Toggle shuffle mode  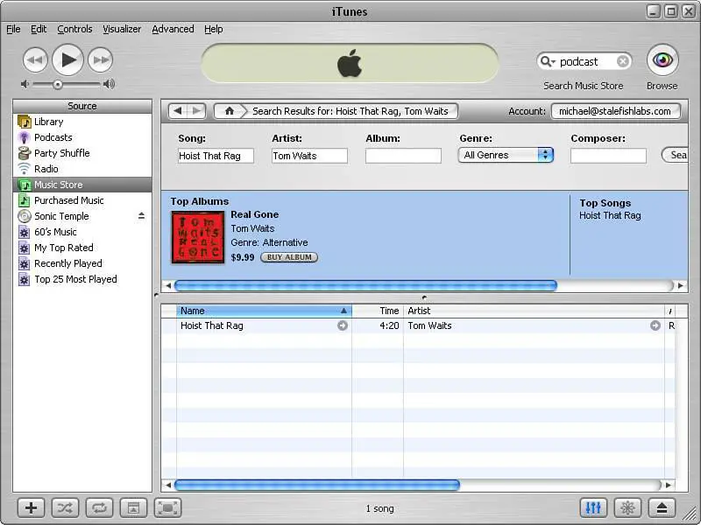pyautogui.click(x=65, y=507)
